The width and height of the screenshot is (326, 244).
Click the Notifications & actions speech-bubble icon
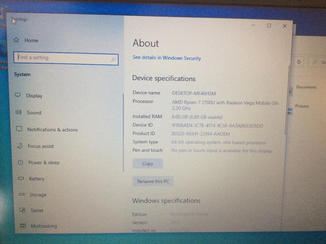point(19,129)
